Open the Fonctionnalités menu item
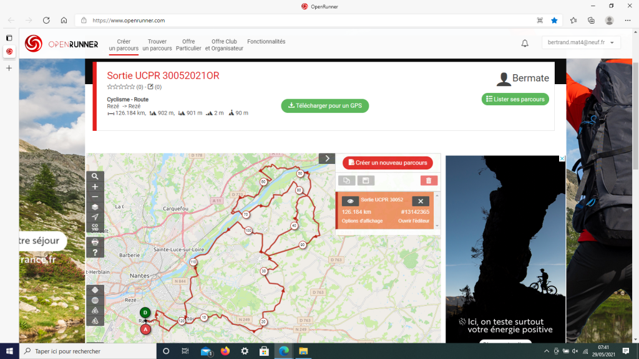639x359 pixels. (x=266, y=42)
